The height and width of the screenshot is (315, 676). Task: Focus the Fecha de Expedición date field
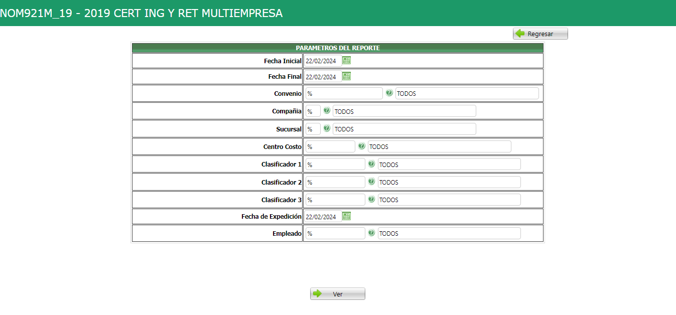click(x=323, y=217)
